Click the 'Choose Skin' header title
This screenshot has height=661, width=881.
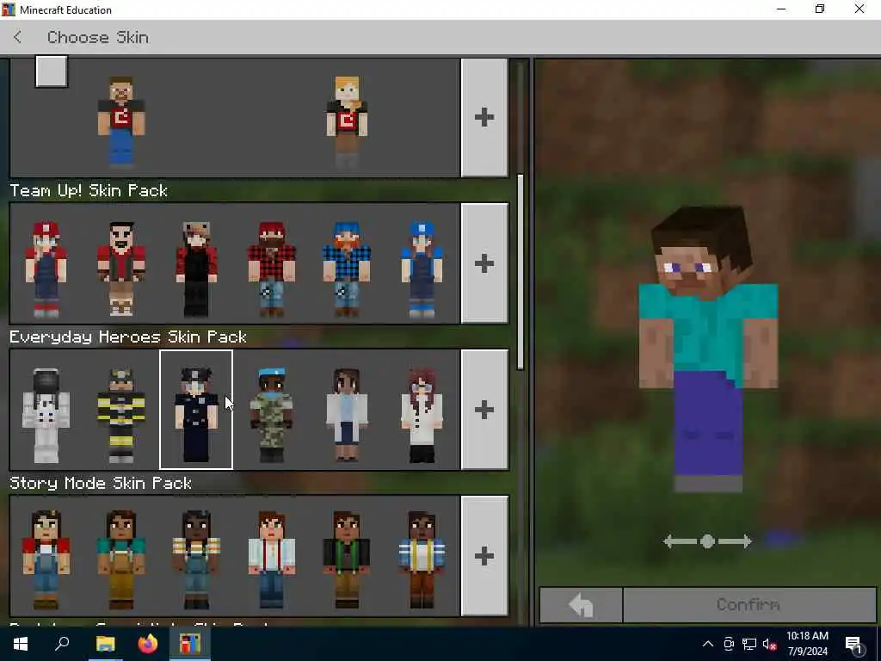click(98, 38)
